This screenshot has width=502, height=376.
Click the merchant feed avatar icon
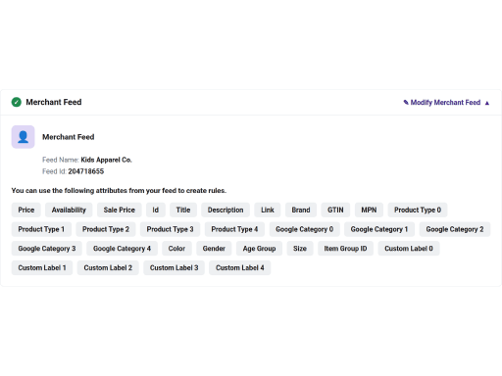tap(24, 137)
